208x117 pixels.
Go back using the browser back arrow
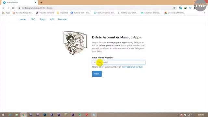pos(4,8)
